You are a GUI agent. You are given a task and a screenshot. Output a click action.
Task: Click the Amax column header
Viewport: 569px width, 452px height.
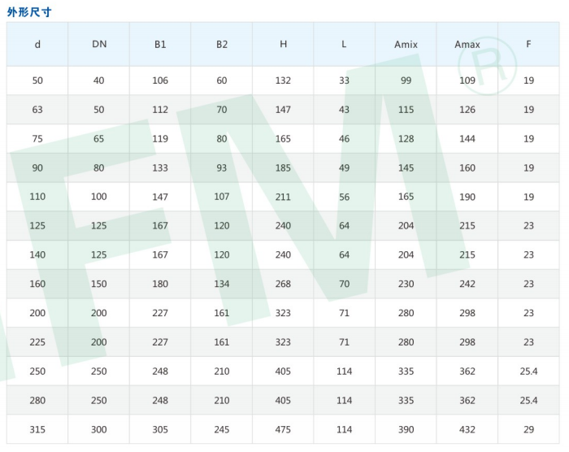tap(467, 44)
